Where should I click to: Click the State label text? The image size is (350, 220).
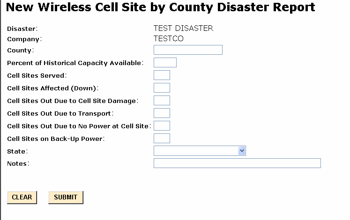click(17, 151)
